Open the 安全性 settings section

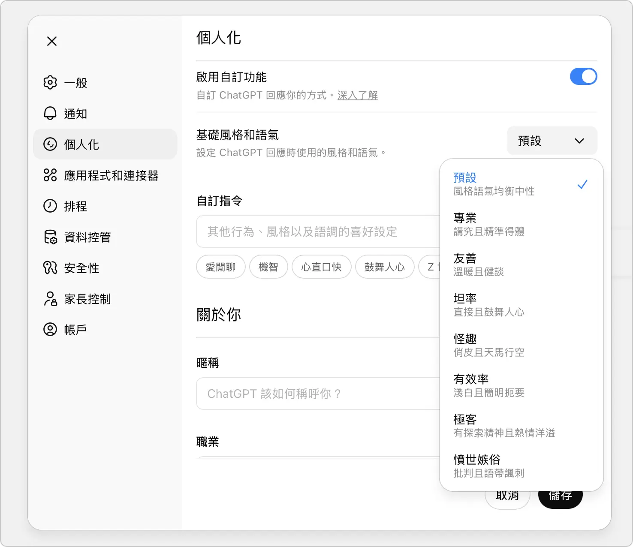tap(105, 267)
